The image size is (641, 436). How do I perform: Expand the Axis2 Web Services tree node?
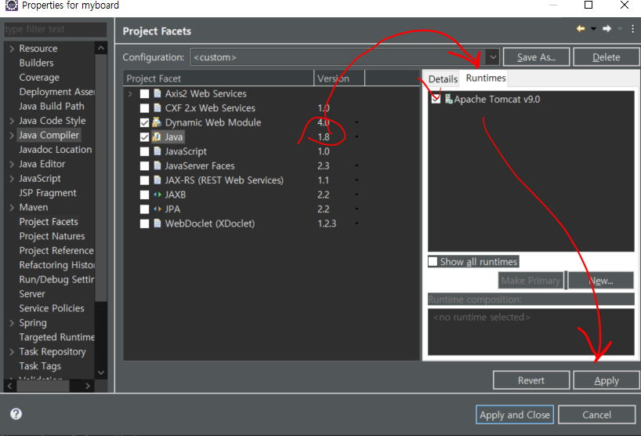[130, 93]
